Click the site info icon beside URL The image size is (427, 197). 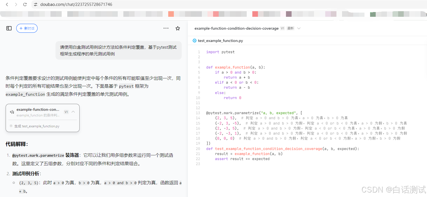[36, 4]
